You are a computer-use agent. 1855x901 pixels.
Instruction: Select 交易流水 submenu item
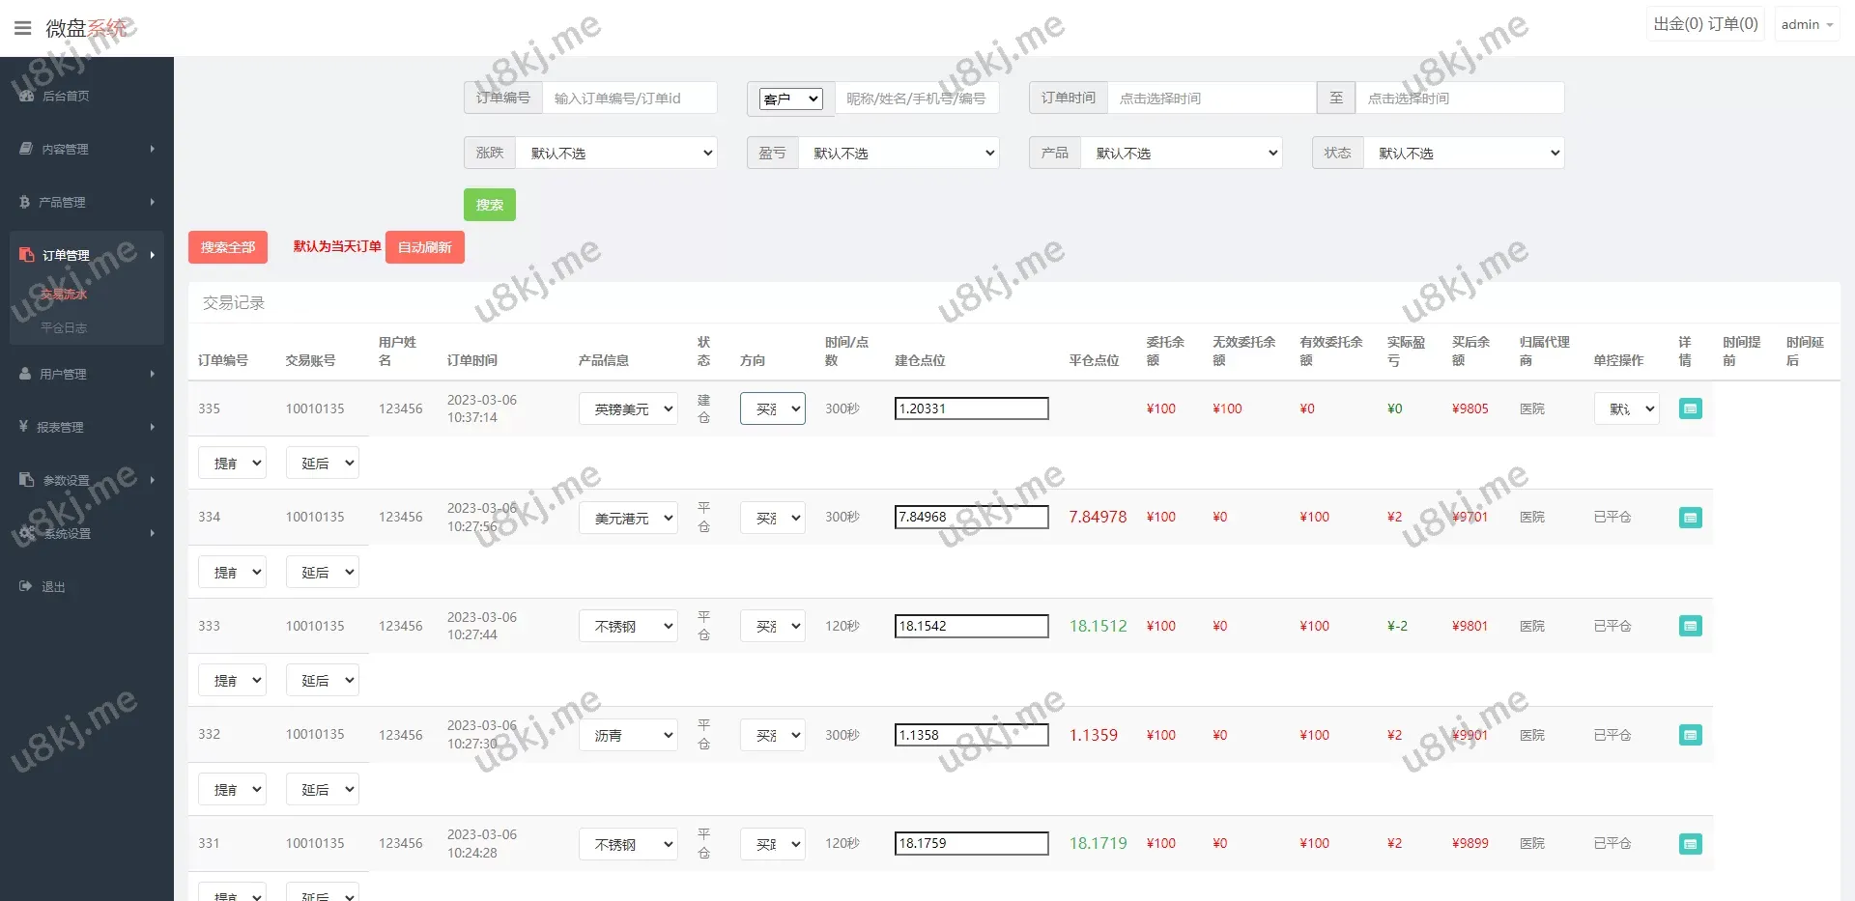pyautogui.click(x=64, y=295)
